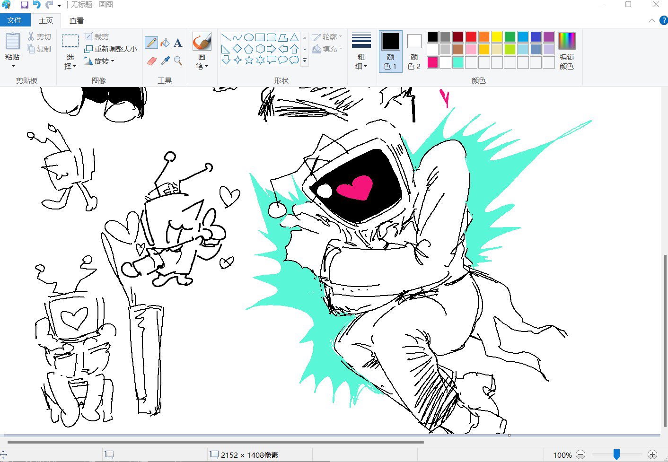Select the Fill with color bucket tool
This screenshot has height=462, width=668.
point(165,43)
